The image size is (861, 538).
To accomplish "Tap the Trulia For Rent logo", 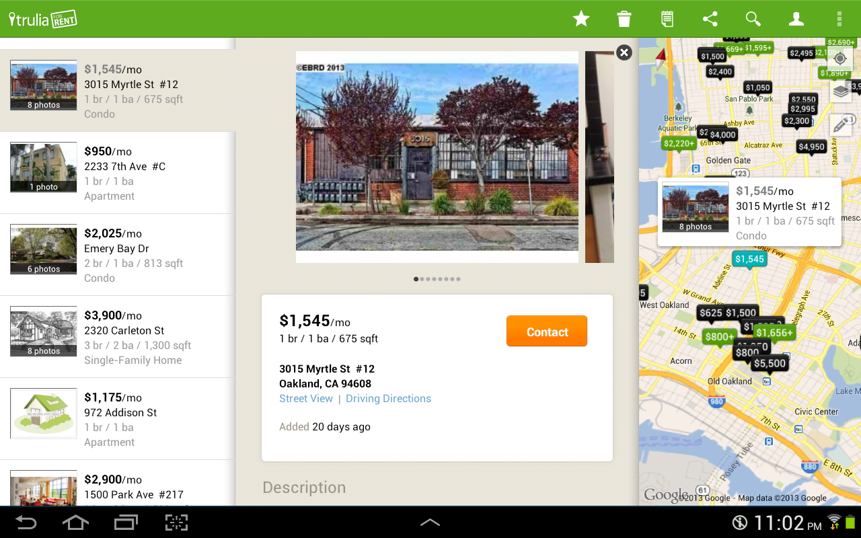I will click(43, 19).
